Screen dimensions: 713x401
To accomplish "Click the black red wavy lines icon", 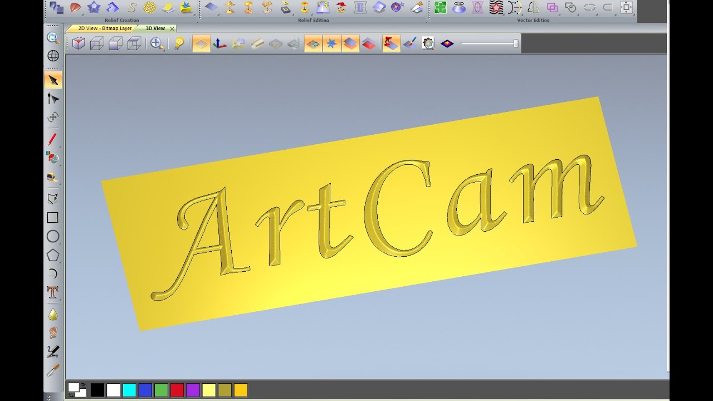I will click(x=496, y=7).
